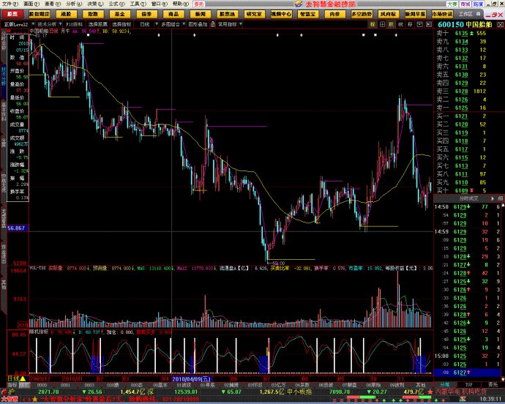The height and width of the screenshot is (404, 505).
Task: Toggle the lock icon beside 图形叠加
Action: [x=213, y=24]
